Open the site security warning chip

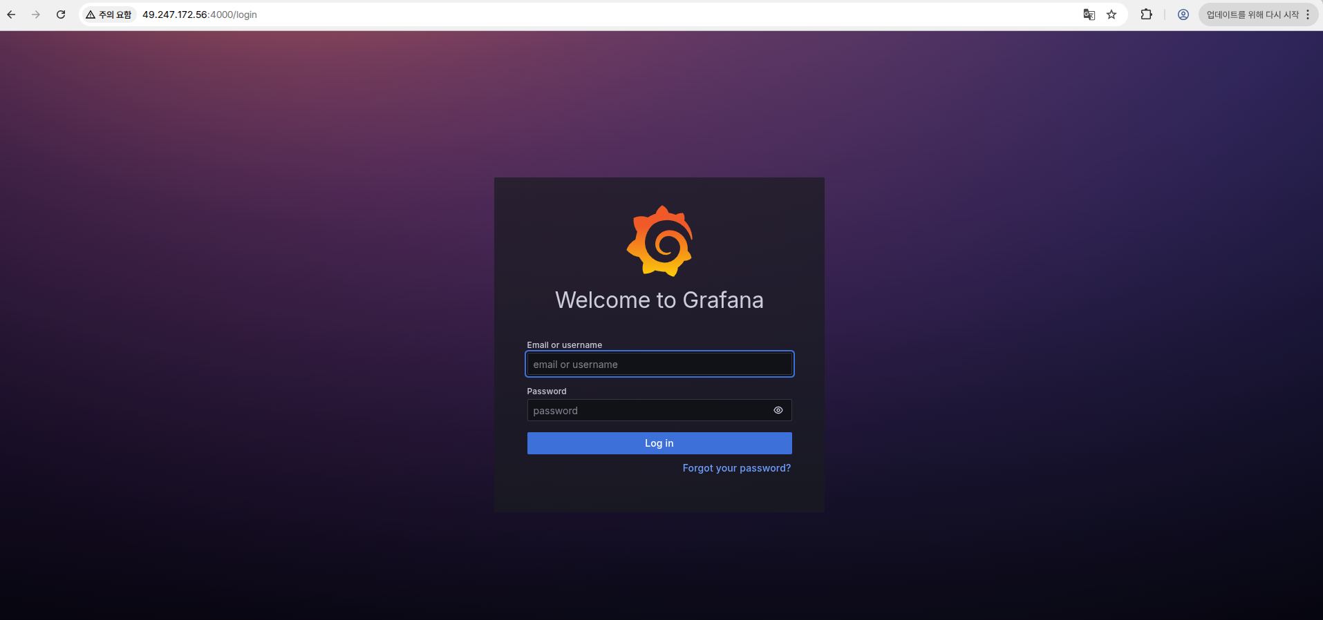109,14
